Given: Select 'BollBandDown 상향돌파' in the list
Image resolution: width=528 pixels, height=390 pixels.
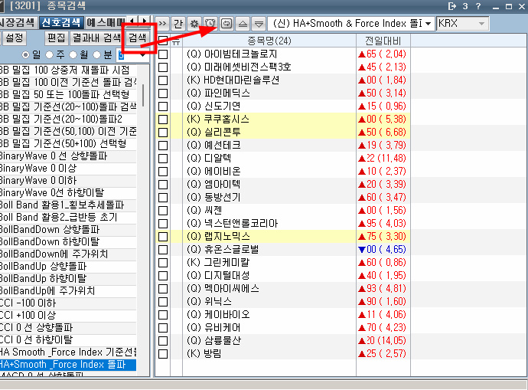Looking at the screenshot, I should [x=68, y=230].
